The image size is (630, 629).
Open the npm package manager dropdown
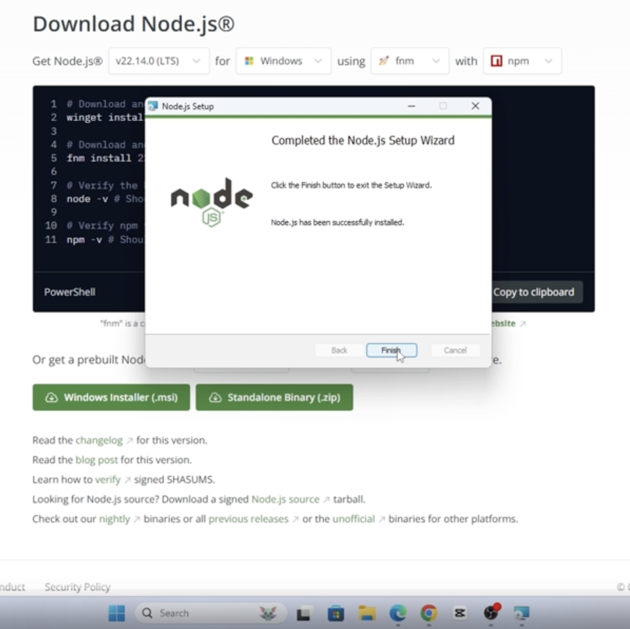pos(522,61)
